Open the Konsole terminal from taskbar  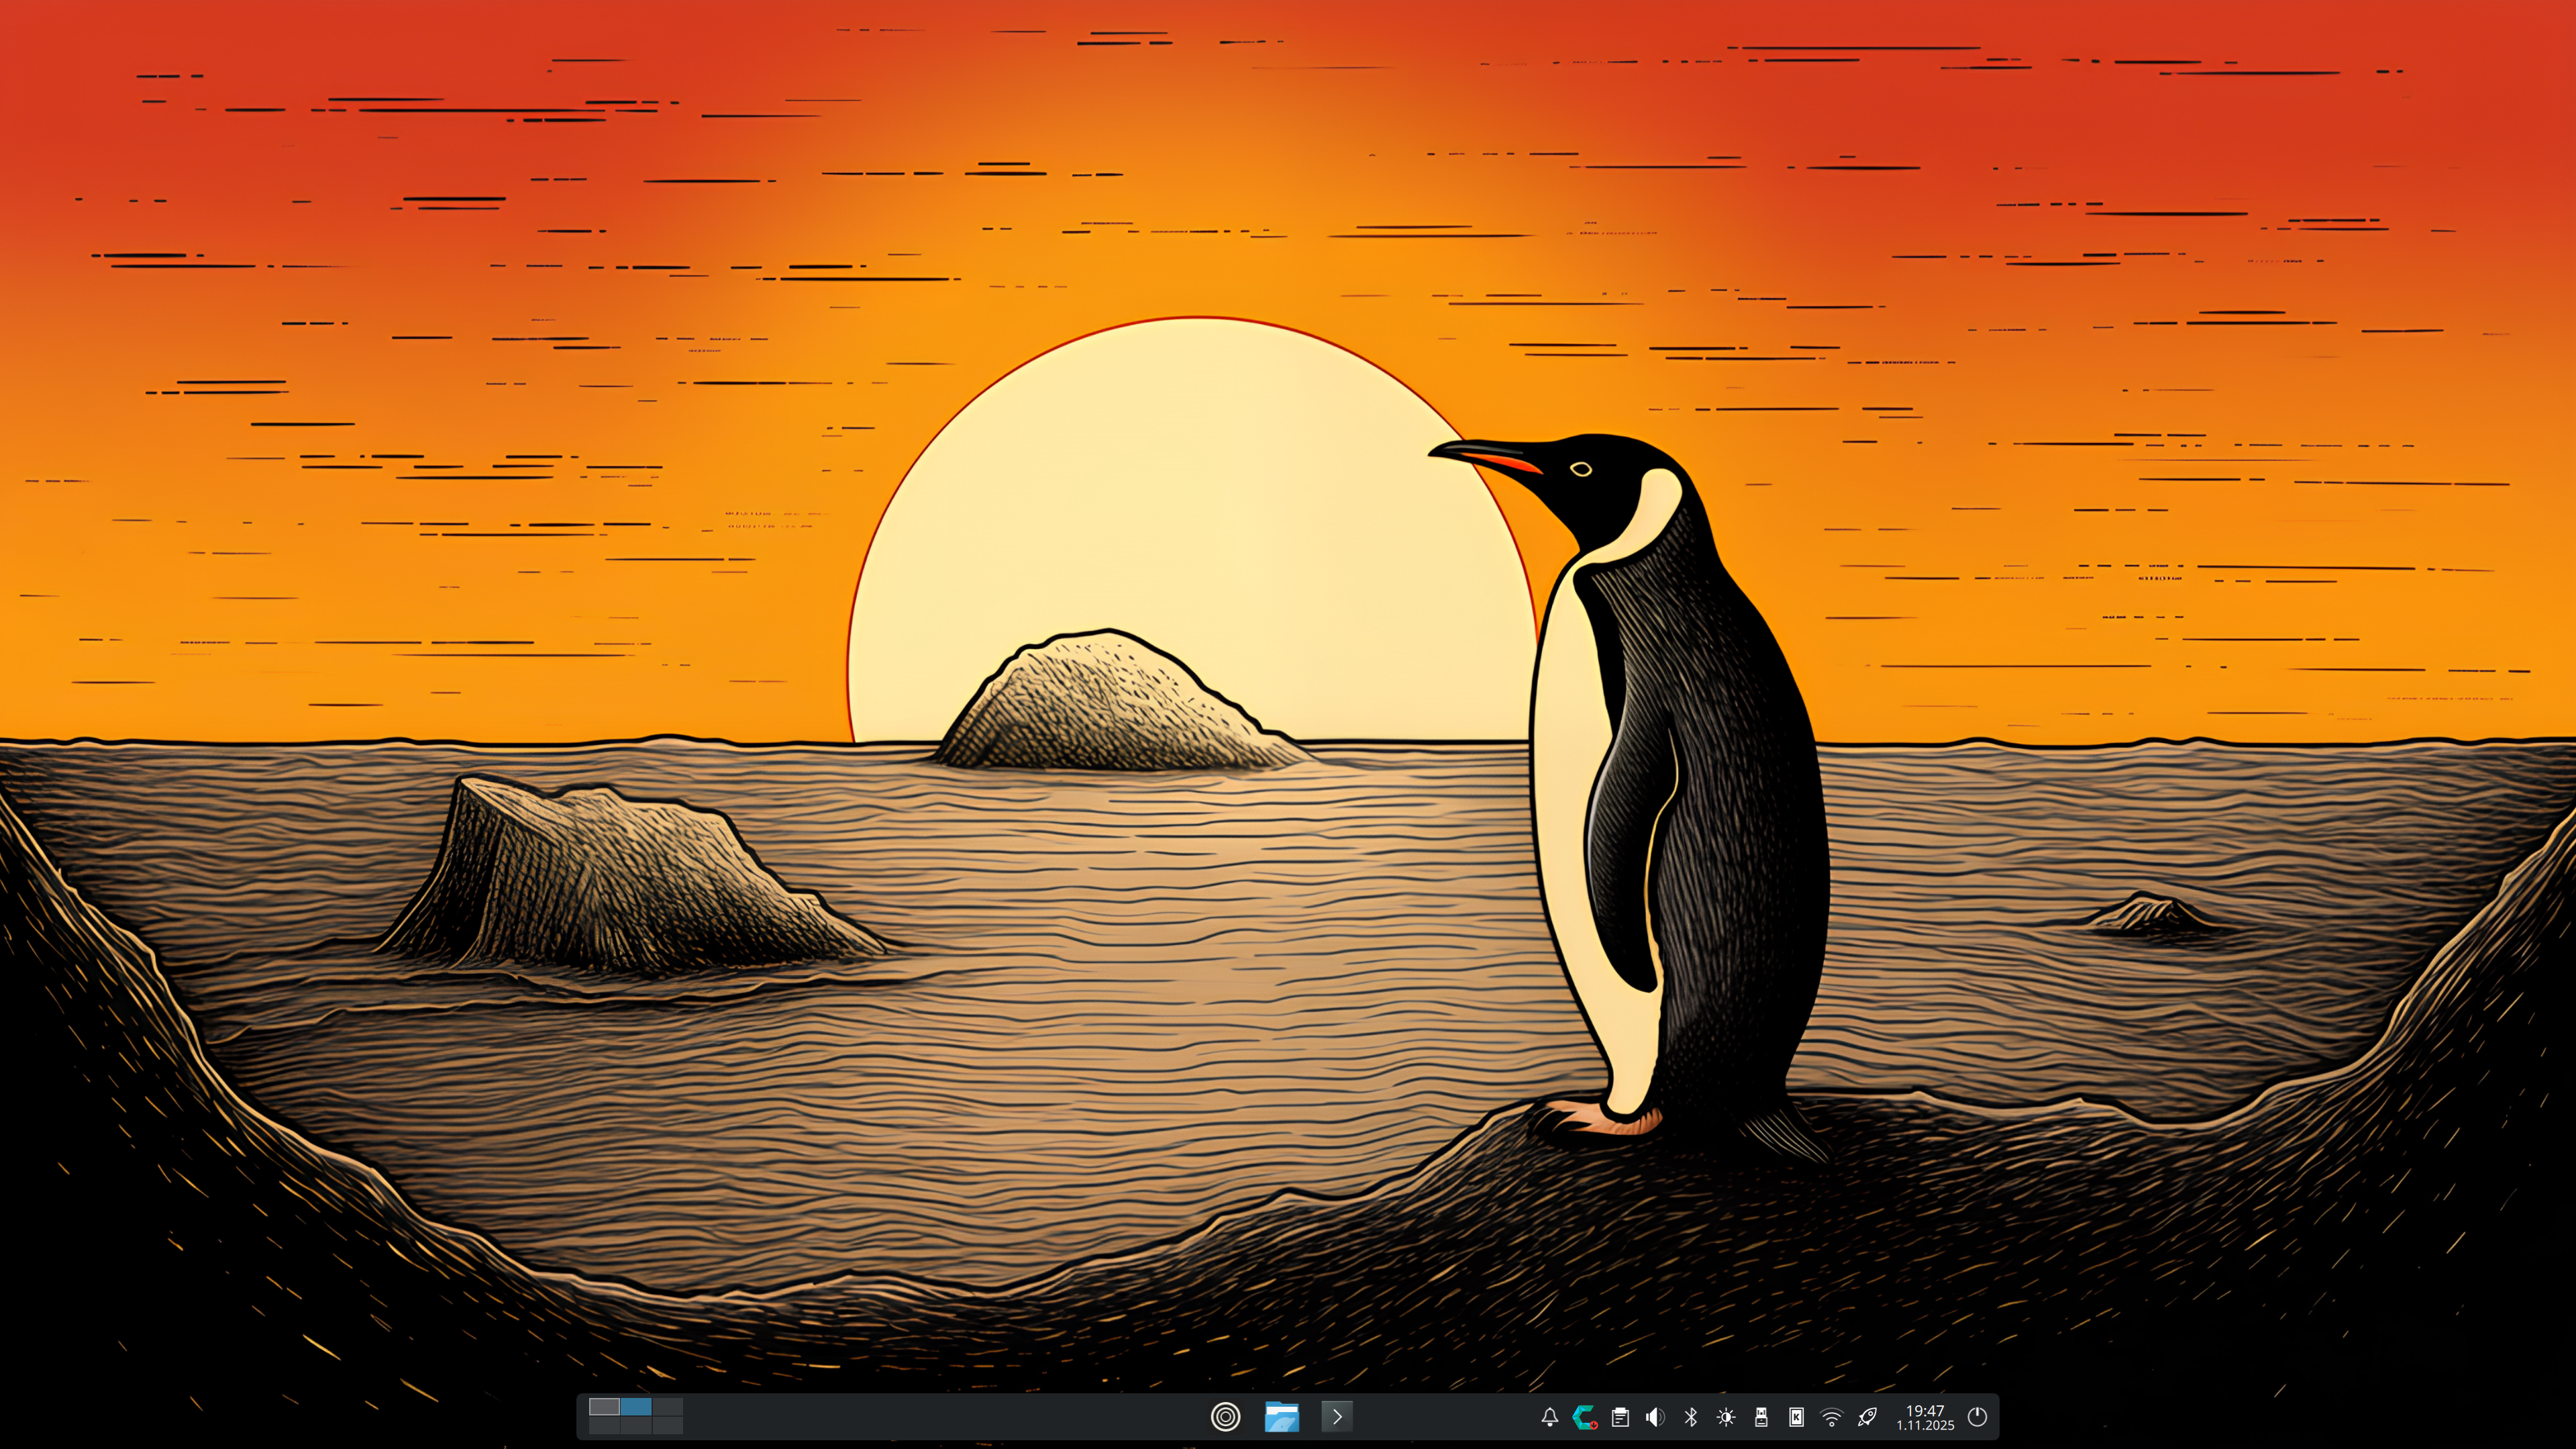click(x=1337, y=1416)
